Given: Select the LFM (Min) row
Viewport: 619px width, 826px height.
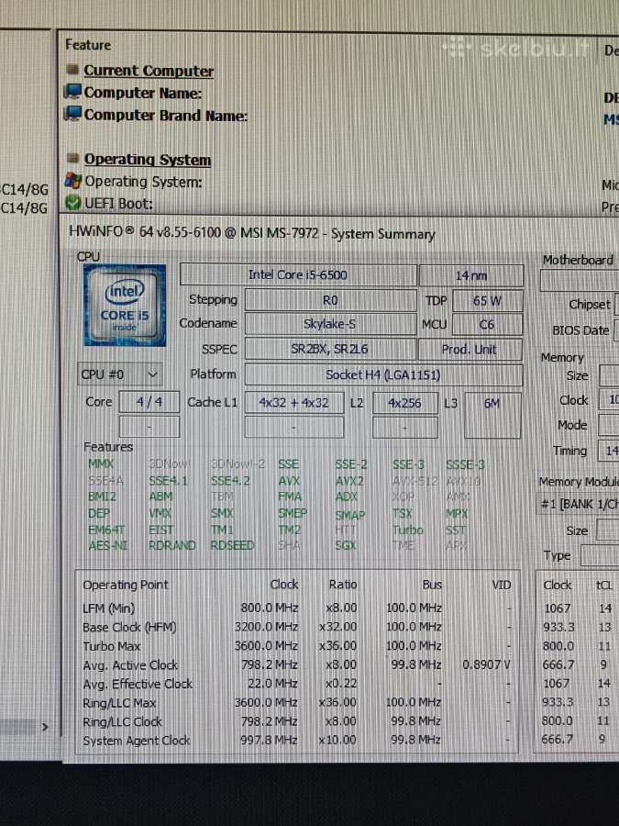Looking at the screenshot, I should click(297, 608).
